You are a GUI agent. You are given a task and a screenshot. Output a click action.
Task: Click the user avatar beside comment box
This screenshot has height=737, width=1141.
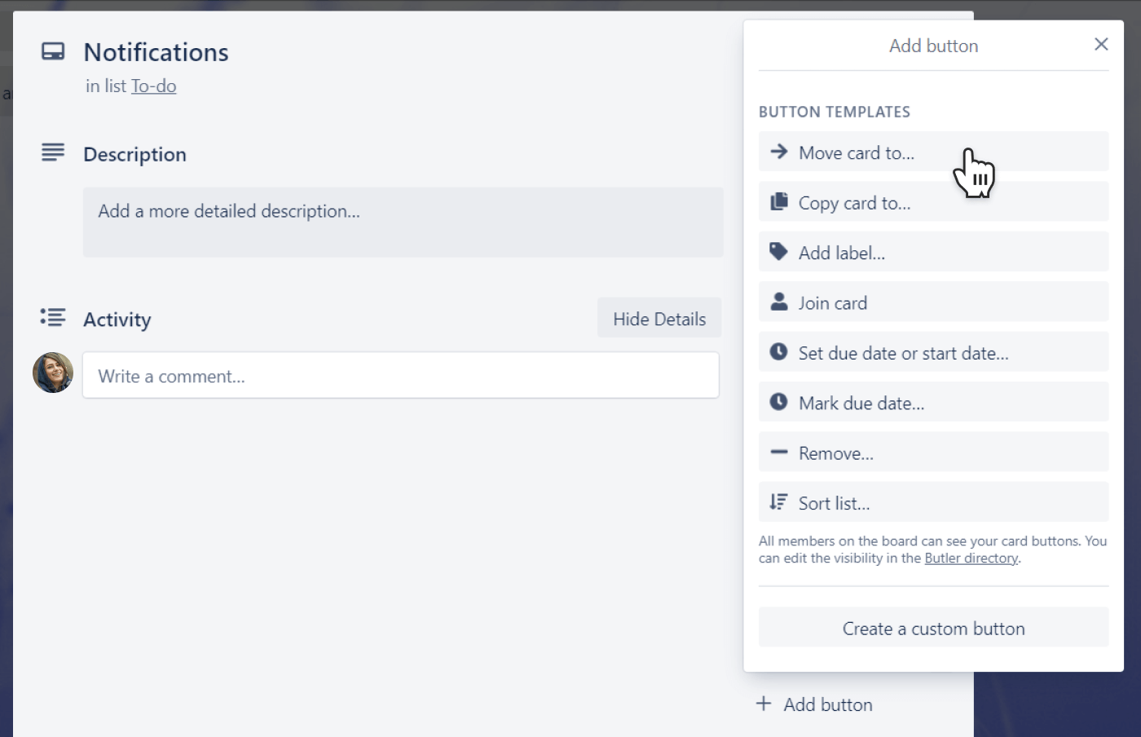(53, 373)
